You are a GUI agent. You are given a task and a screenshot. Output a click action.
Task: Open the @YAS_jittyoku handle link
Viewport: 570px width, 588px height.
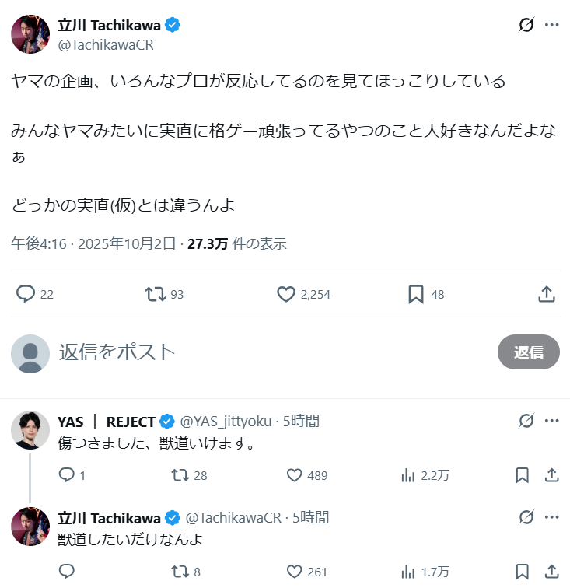coord(226,422)
